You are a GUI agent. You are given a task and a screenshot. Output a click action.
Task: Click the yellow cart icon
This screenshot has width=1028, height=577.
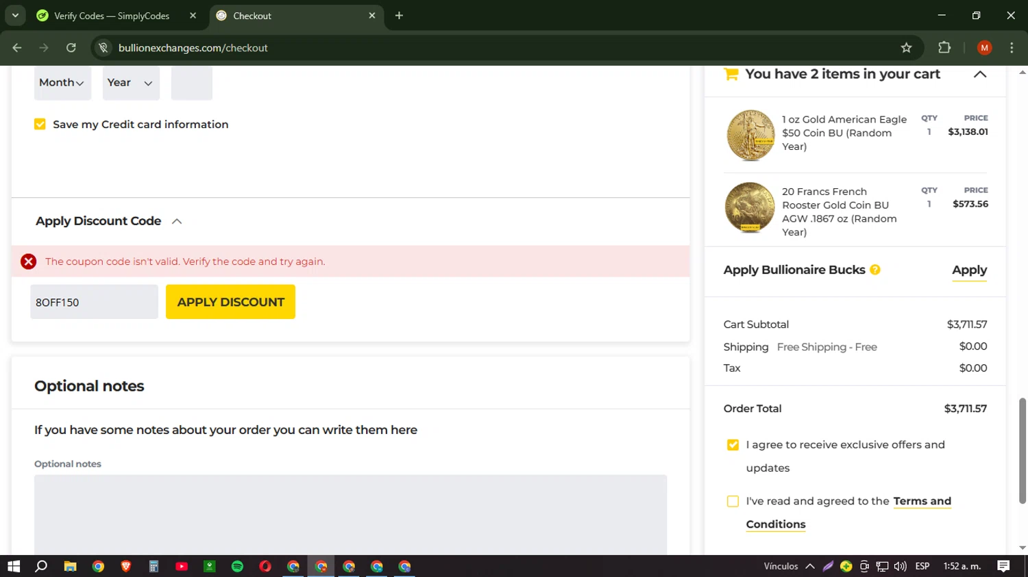[x=731, y=74]
